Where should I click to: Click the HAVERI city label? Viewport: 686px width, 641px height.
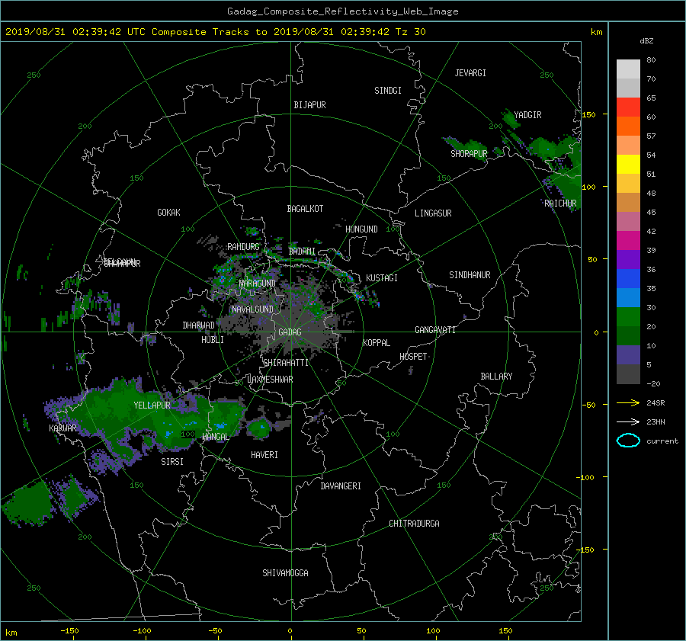tap(264, 455)
